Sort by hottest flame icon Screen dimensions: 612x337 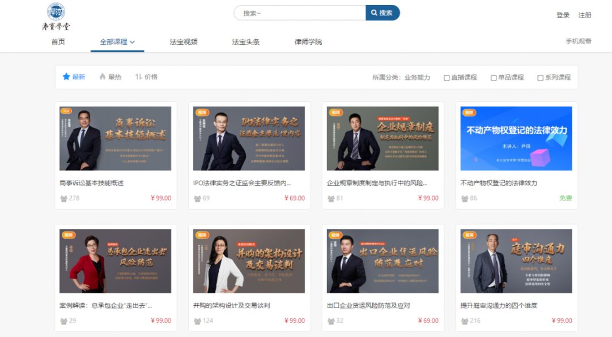tap(103, 76)
